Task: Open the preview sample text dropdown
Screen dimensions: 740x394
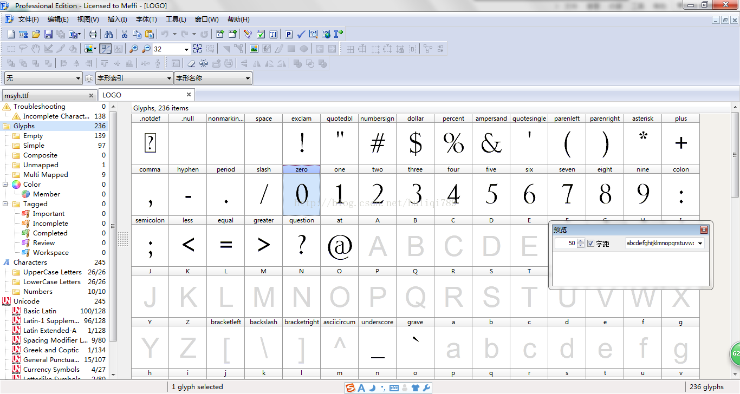Action: click(x=700, y=244)
